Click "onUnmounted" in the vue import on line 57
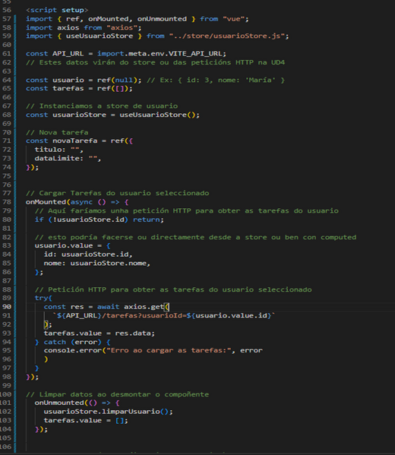Image resolution: width=395 pixels, height=455 pixels. pos(162,19)
